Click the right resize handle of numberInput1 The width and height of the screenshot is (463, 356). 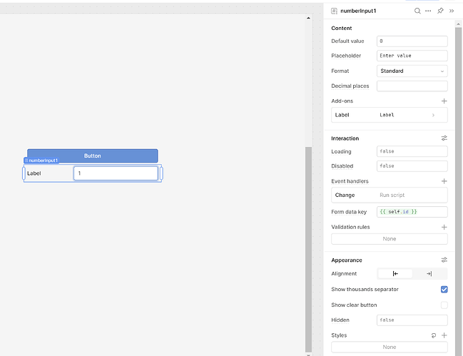tap(161, 173)
